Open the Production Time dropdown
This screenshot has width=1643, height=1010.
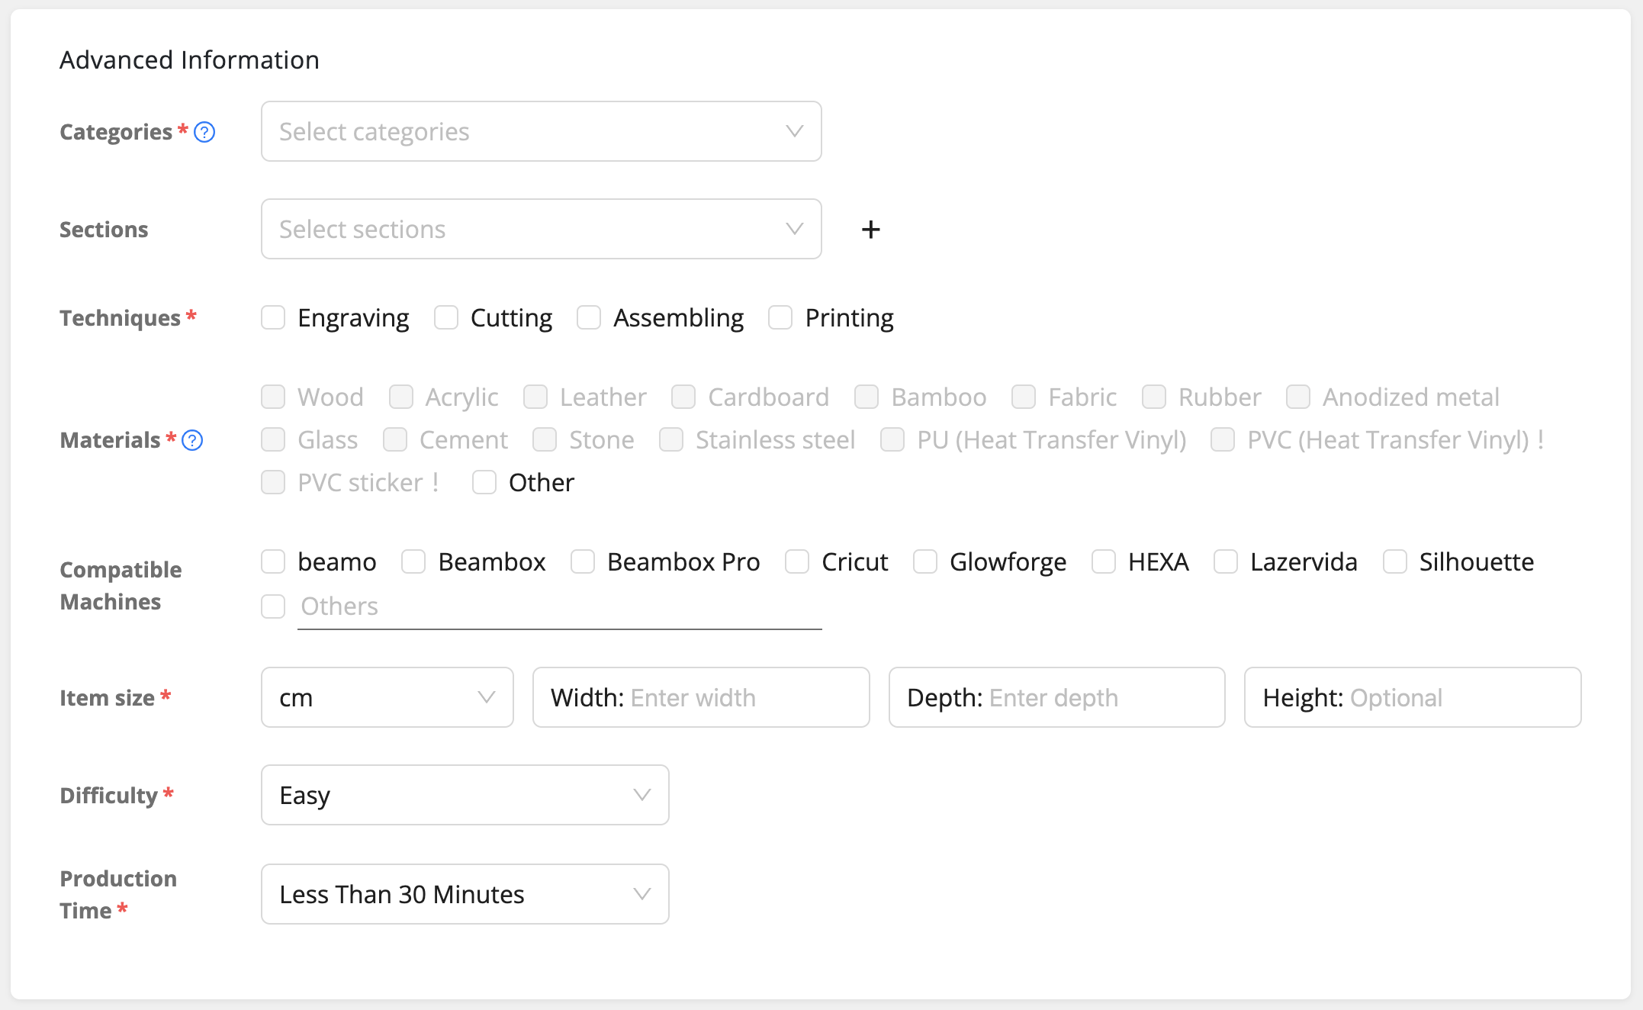(465, 894)
